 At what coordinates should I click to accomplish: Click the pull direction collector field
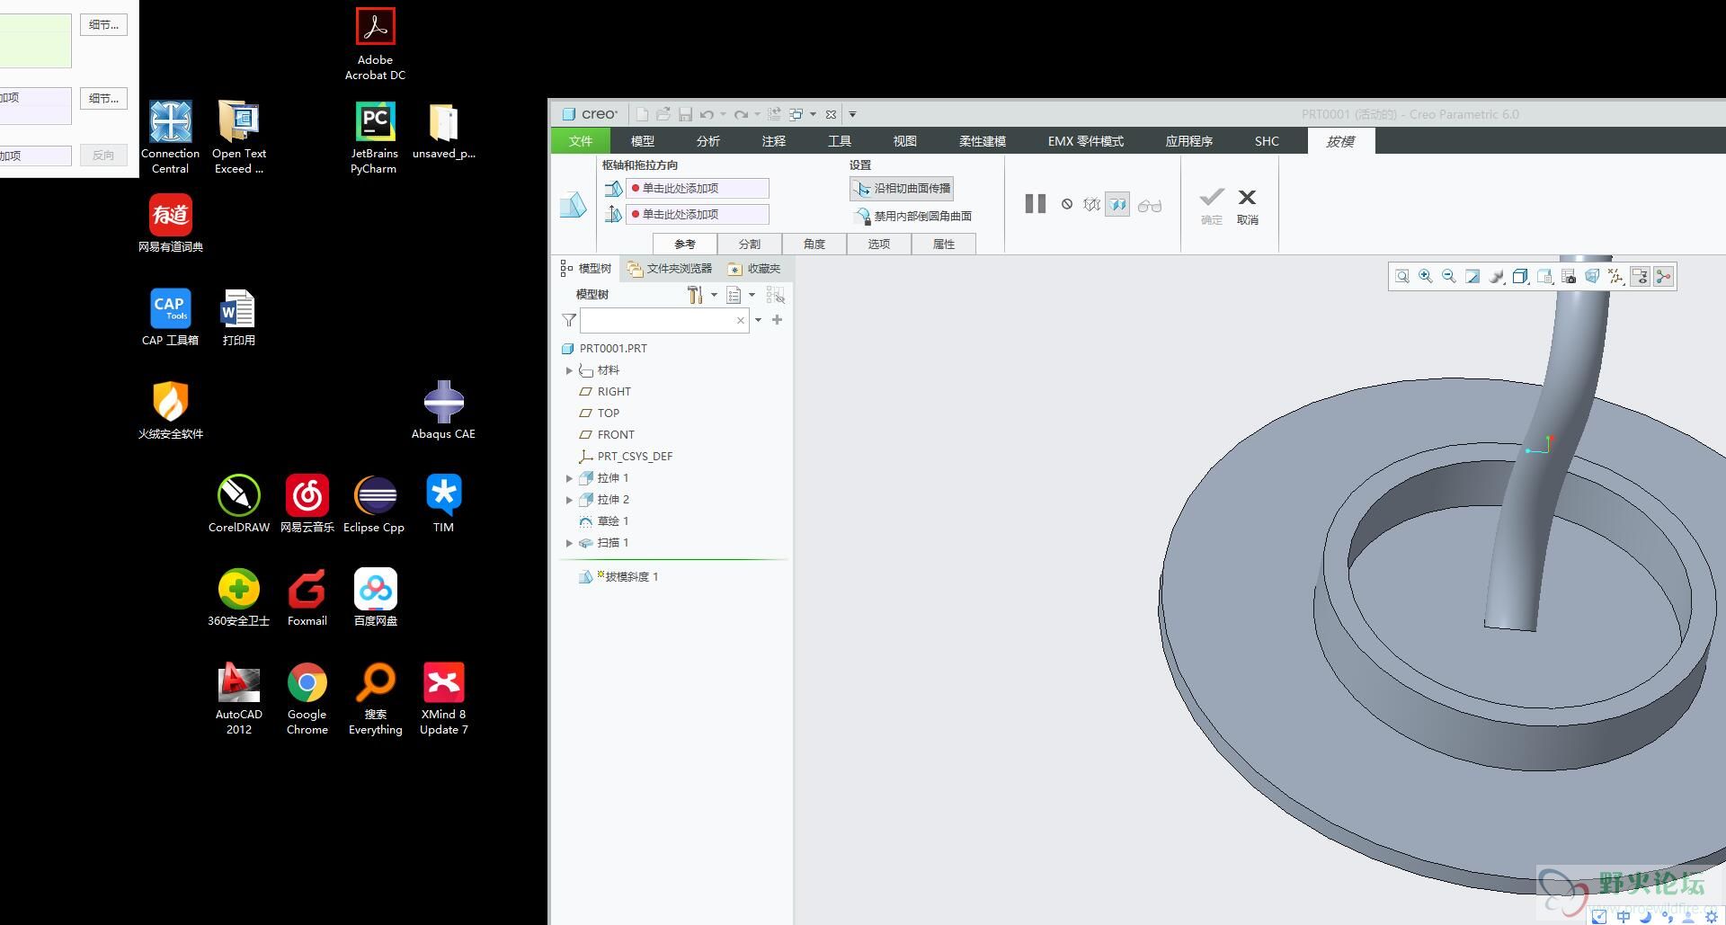click(x=698, y=215)
